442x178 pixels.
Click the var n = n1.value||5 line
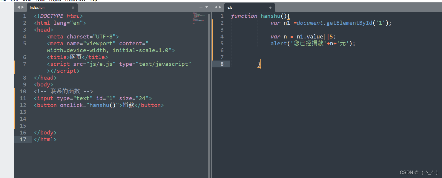pos(303,37)
